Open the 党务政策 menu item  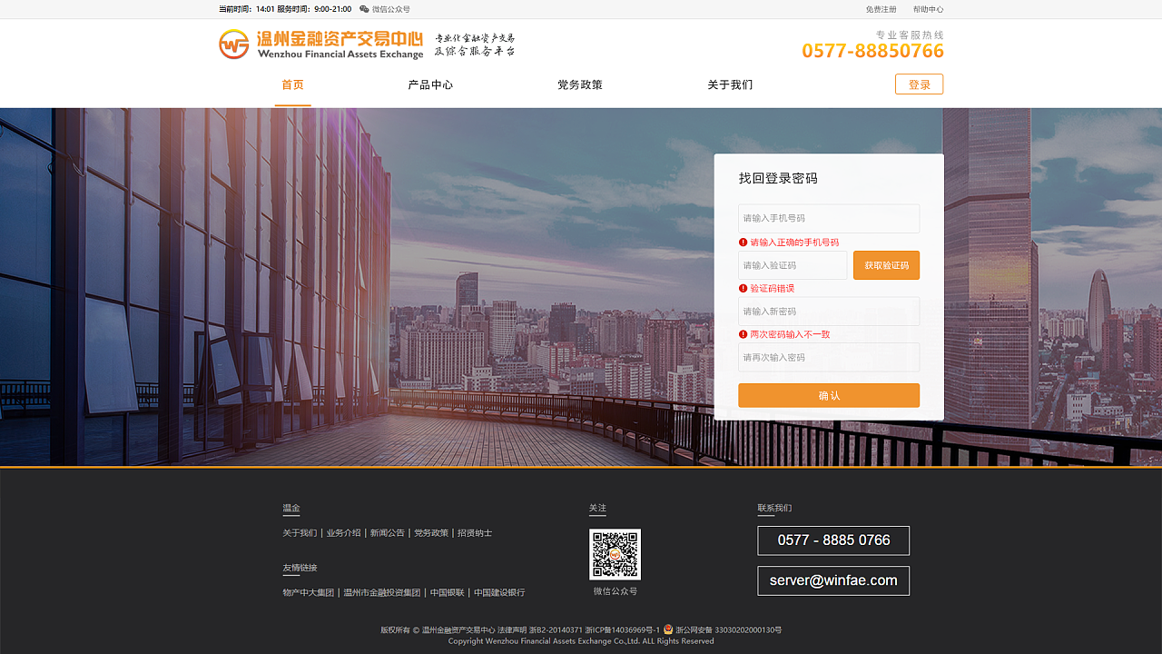click(x=580, y=84)
